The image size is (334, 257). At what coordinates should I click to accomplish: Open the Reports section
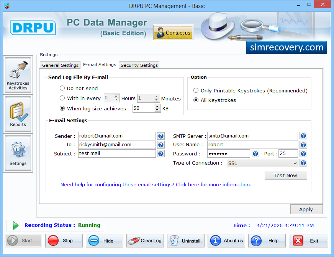18,114
